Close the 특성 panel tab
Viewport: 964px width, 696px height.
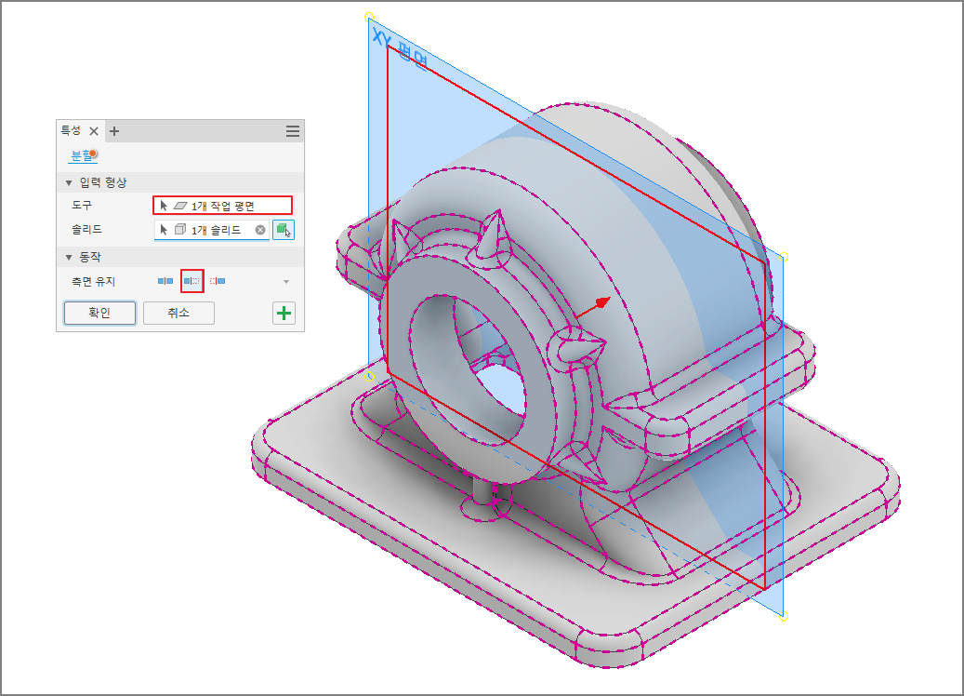94,131
